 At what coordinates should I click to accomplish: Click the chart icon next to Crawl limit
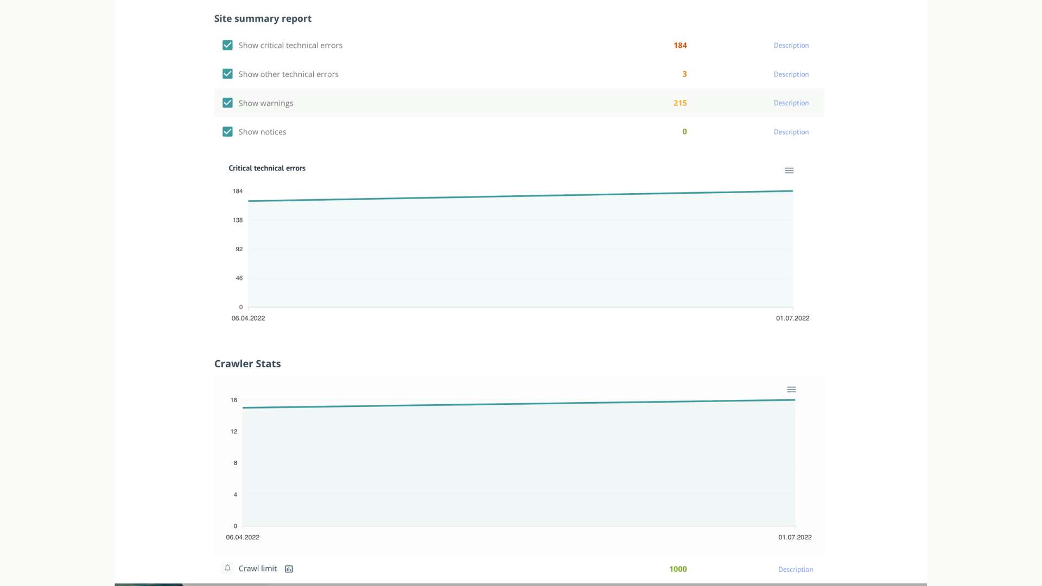(x=289, y=569)
